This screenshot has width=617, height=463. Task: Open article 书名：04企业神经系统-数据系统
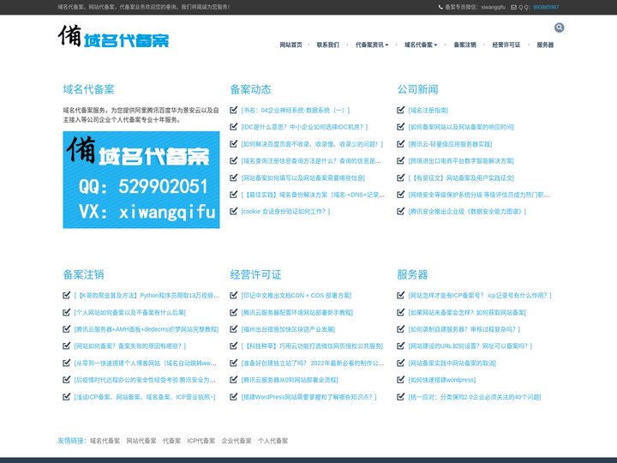coord(295,111)
